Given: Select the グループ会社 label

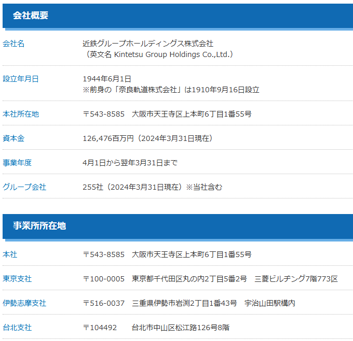Looking at the screenshot, I should coord(24,187).
